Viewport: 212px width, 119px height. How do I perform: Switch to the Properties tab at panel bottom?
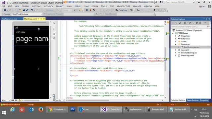(x=204, y=100)
